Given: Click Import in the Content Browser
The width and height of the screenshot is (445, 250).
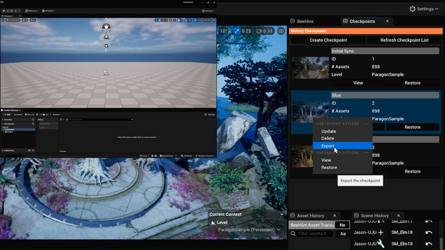Looking at the screenshot, I should point(18,114).
